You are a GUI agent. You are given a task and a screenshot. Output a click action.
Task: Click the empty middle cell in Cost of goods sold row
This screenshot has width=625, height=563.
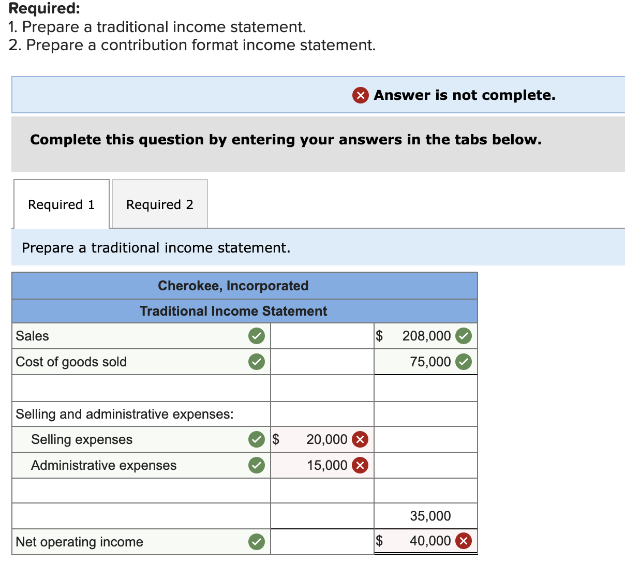coord(322,362)
